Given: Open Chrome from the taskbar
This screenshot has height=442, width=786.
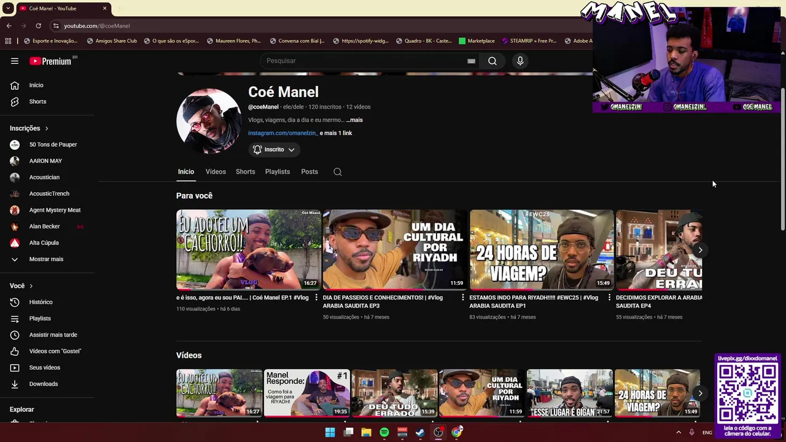Looking at the screenshot, I should (x=457, y=432).
